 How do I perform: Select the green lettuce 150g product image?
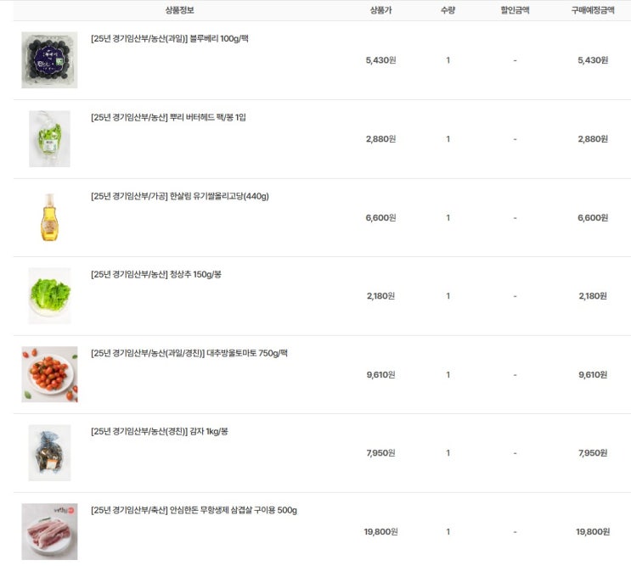coord(49,296)
